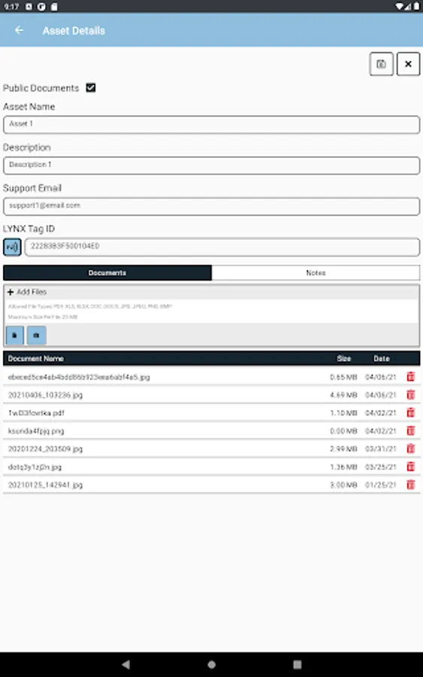The width and height of the screenshot is (423, 677).
Task: Open the jpg document dated 03/25/21
Action: point(35,467)
